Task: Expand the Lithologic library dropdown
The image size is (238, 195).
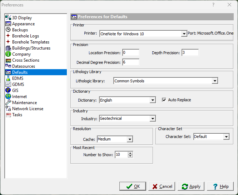Action: click(214, 81)
